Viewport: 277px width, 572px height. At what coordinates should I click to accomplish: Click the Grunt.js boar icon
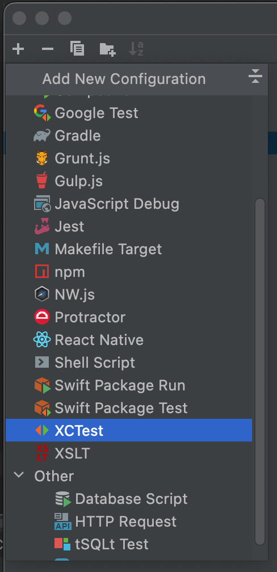pyautogui.click(x=42, y=158)
